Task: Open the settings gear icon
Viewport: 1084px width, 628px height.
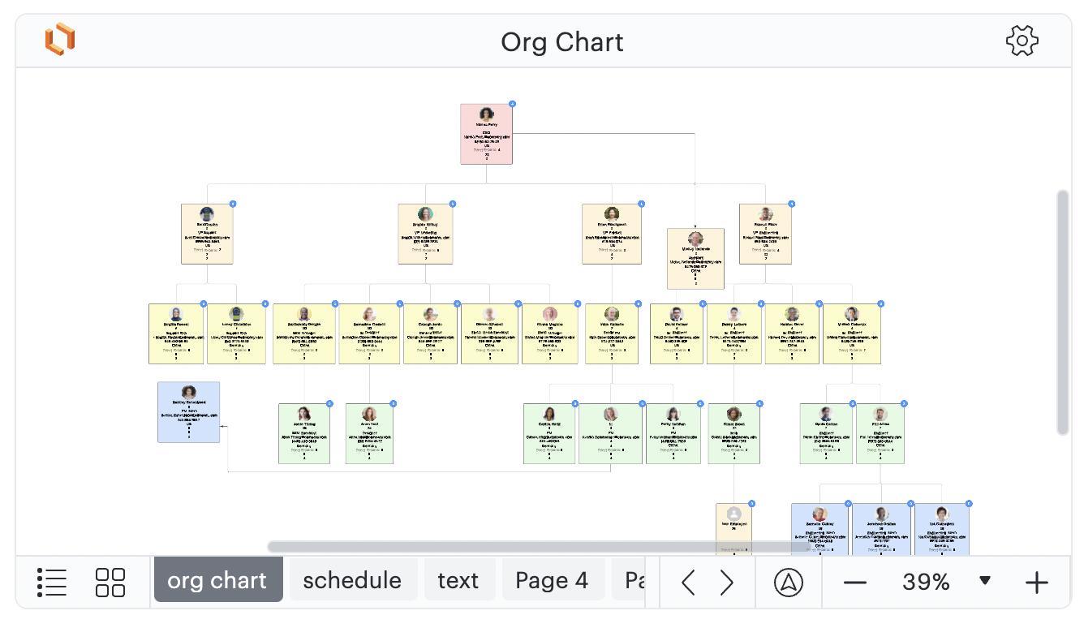Action: [1022, 40]
